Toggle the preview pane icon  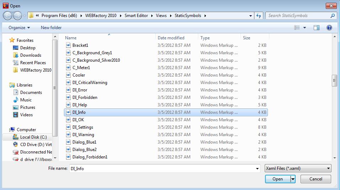tap(316, 28)
